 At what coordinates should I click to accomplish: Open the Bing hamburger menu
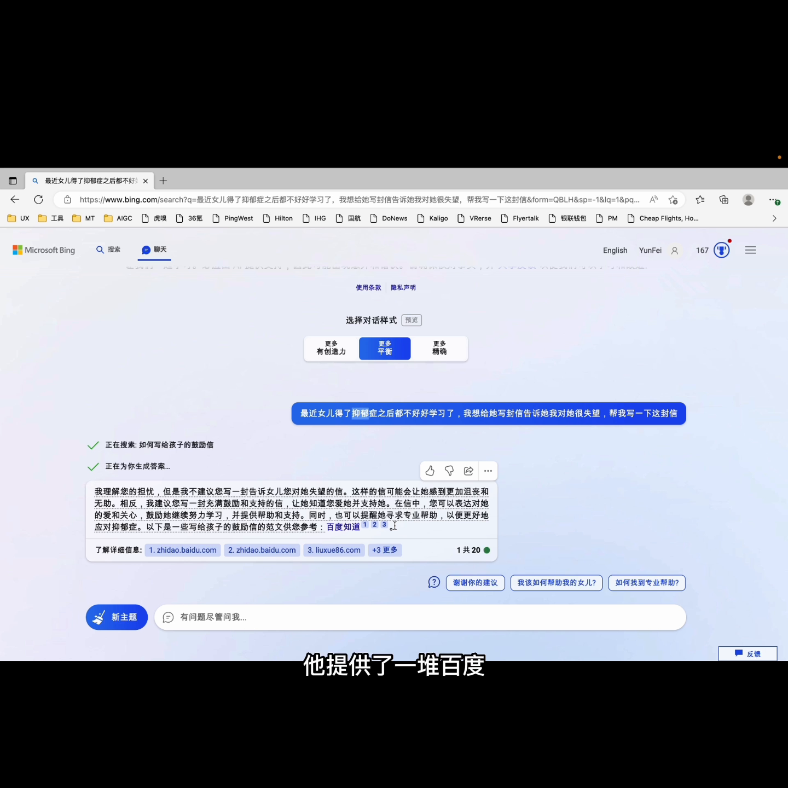[x=750, y=250]
